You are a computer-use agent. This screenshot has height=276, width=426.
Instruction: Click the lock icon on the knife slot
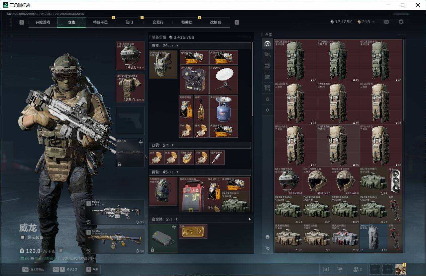[119, 164]
